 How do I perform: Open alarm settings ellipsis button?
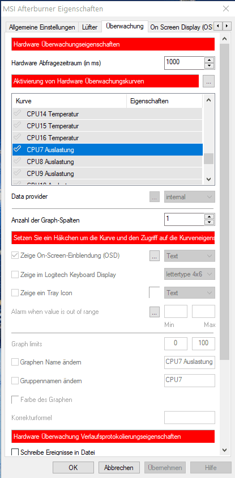(x=155, y=312)
